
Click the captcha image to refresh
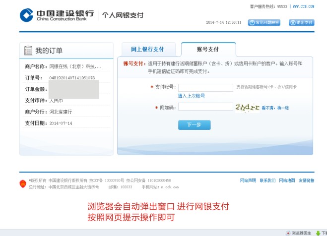[x=247, y=107]
